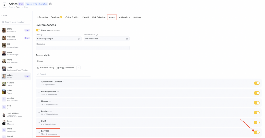The height and width of the screenshot is (138, 265).
Task: Expand the Appointment Calendar permissions chevron
Action: tap(39, 83)
